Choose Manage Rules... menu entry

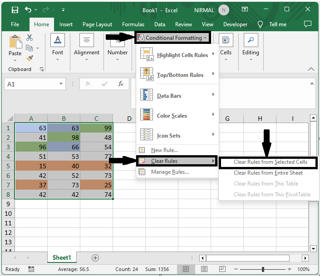coord(177,172)
